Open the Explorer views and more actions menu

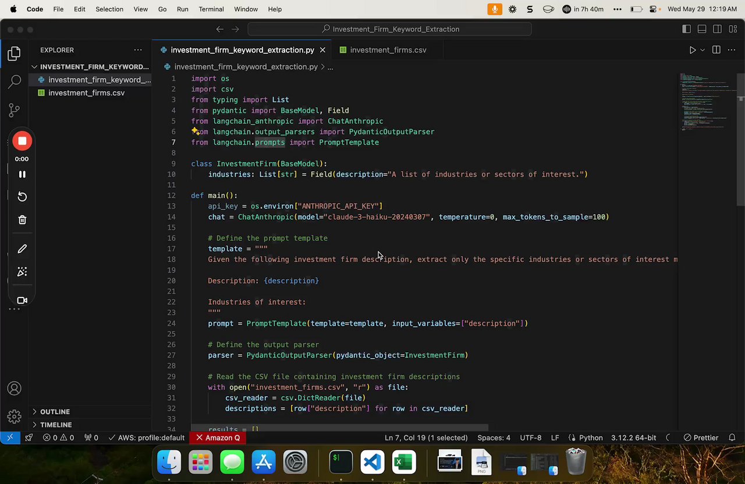click(x=138, y=50)
